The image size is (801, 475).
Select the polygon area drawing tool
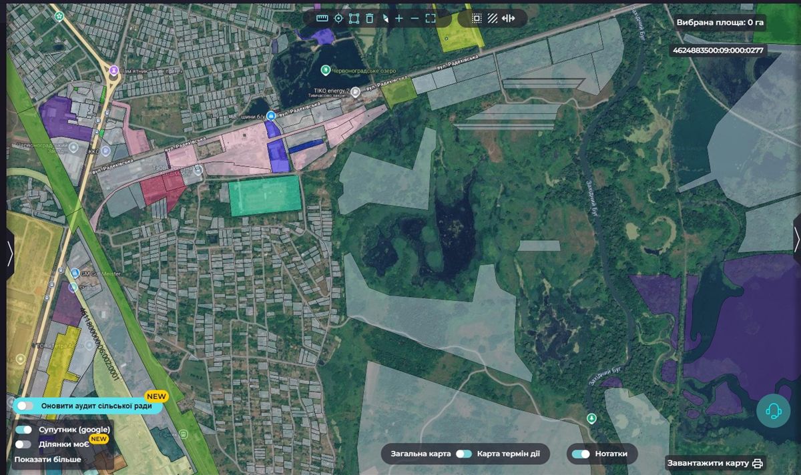(354, 18)
